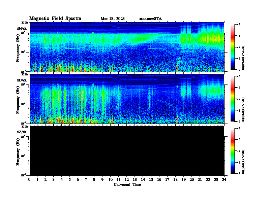Click hour tick label "5" on time axis
267x206 pixels.
coord(70,180)
